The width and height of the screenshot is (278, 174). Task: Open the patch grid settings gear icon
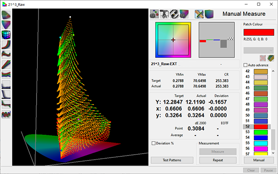coord(154,14)
